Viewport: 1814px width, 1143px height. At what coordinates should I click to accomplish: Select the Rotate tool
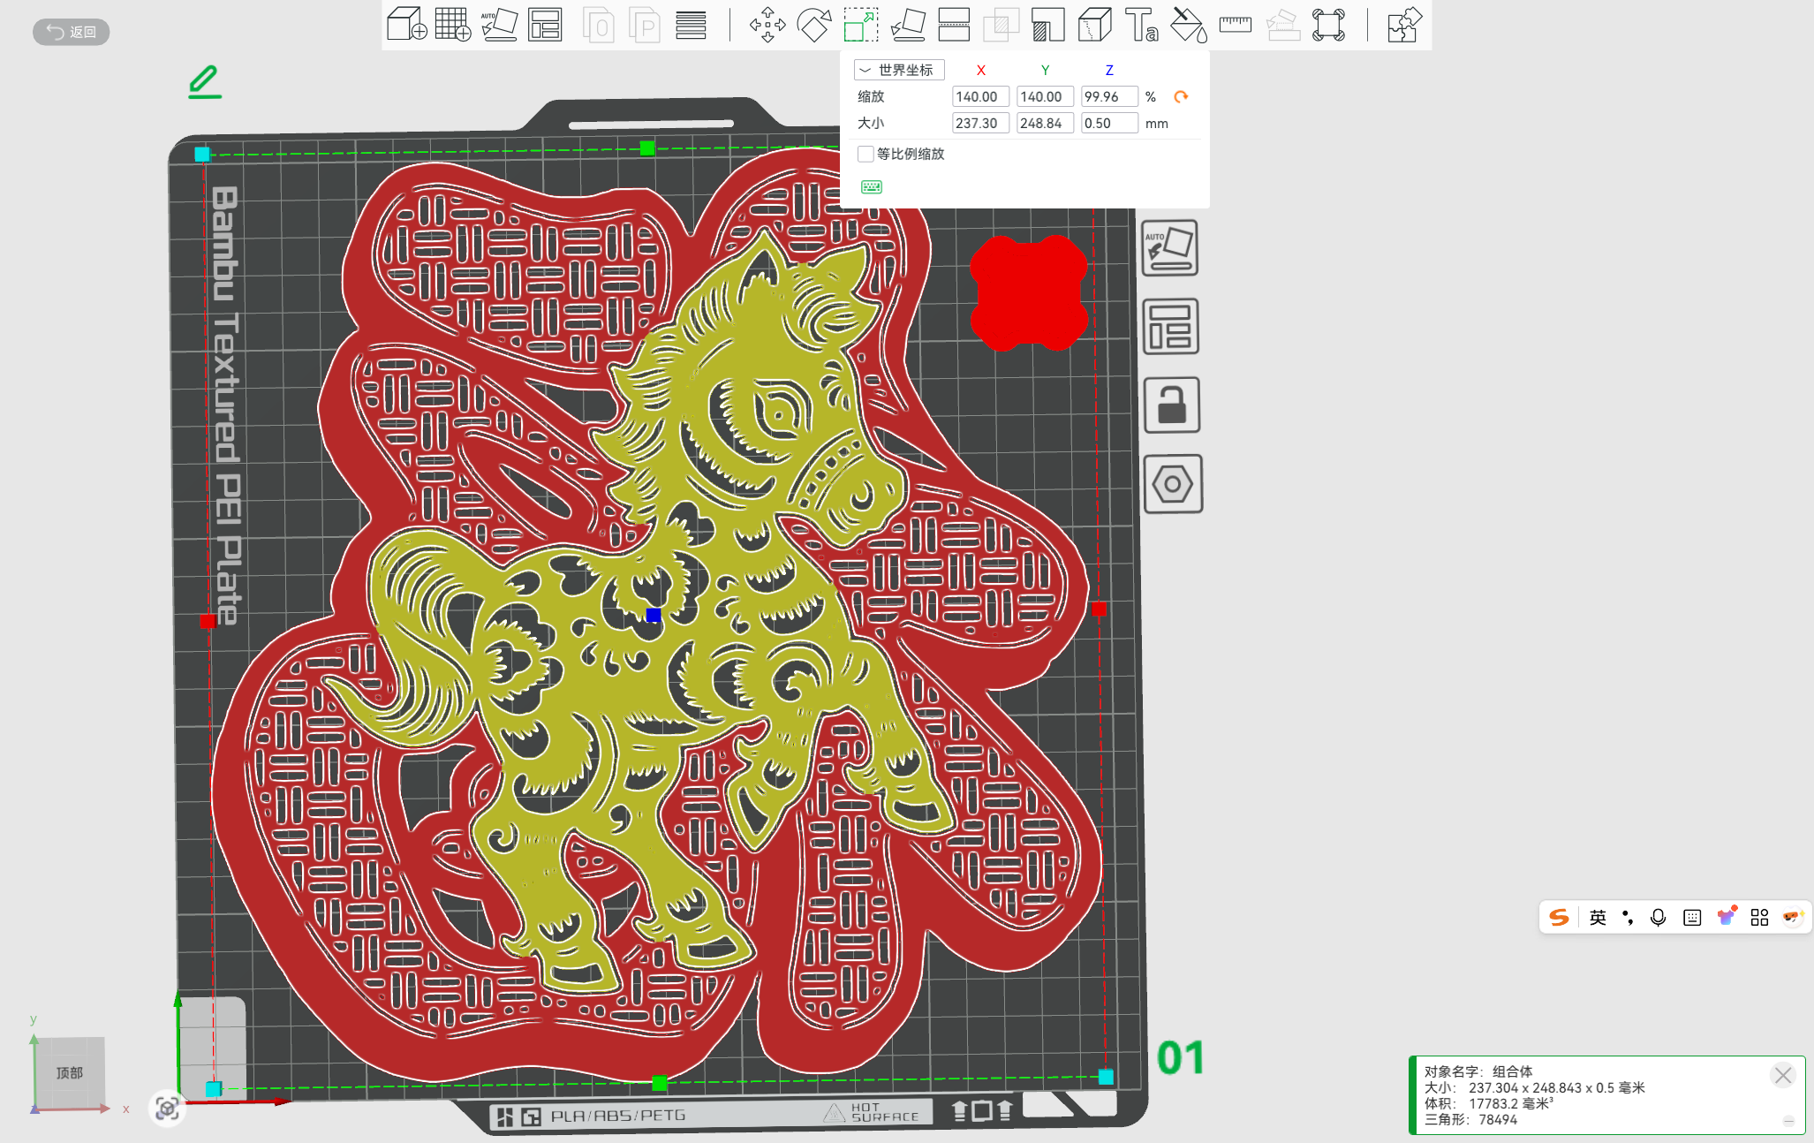click(x=814, y=25)
